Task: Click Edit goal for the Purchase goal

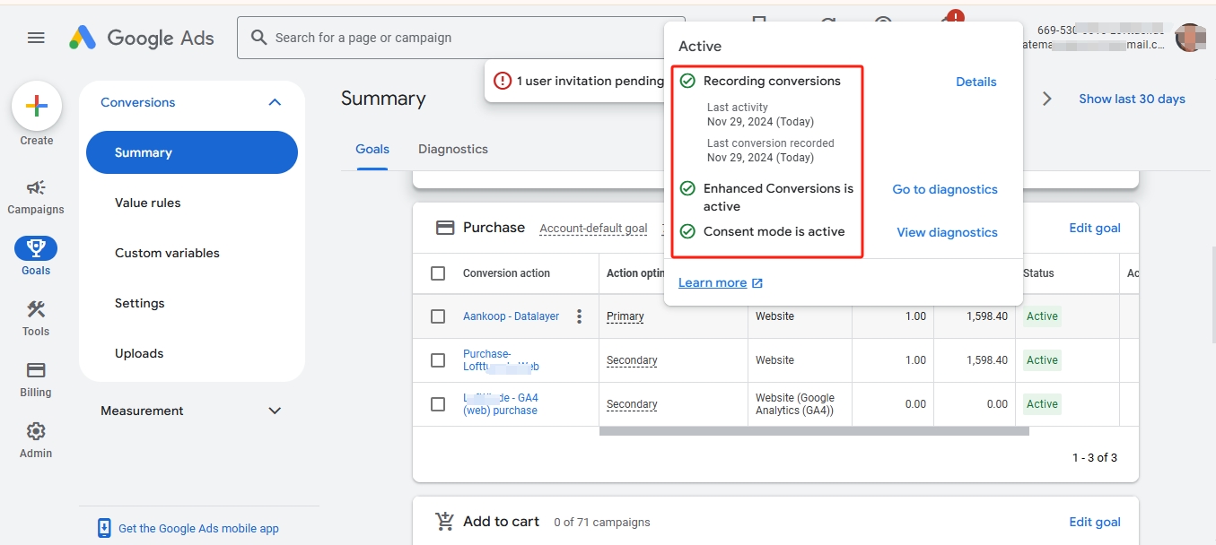Action: click(x=1095, y=228)
